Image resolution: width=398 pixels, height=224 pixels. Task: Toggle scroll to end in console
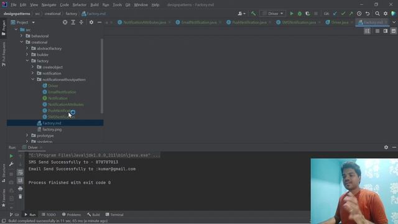pyautogui.click(x=21, y=180)
